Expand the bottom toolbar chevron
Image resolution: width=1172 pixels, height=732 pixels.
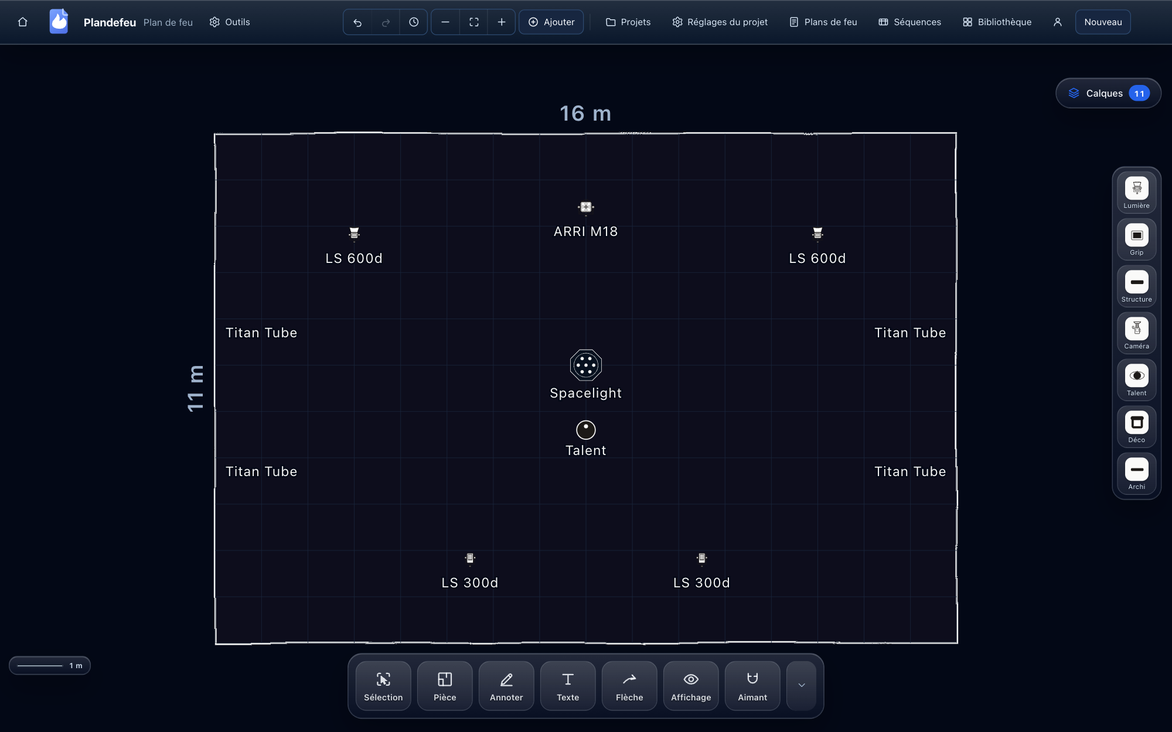point(802,686)
